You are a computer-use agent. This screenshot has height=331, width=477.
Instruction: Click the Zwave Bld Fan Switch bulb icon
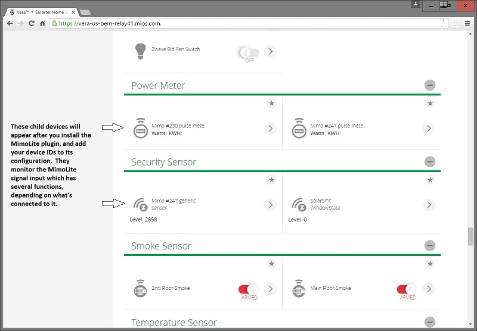pos(140,51)
